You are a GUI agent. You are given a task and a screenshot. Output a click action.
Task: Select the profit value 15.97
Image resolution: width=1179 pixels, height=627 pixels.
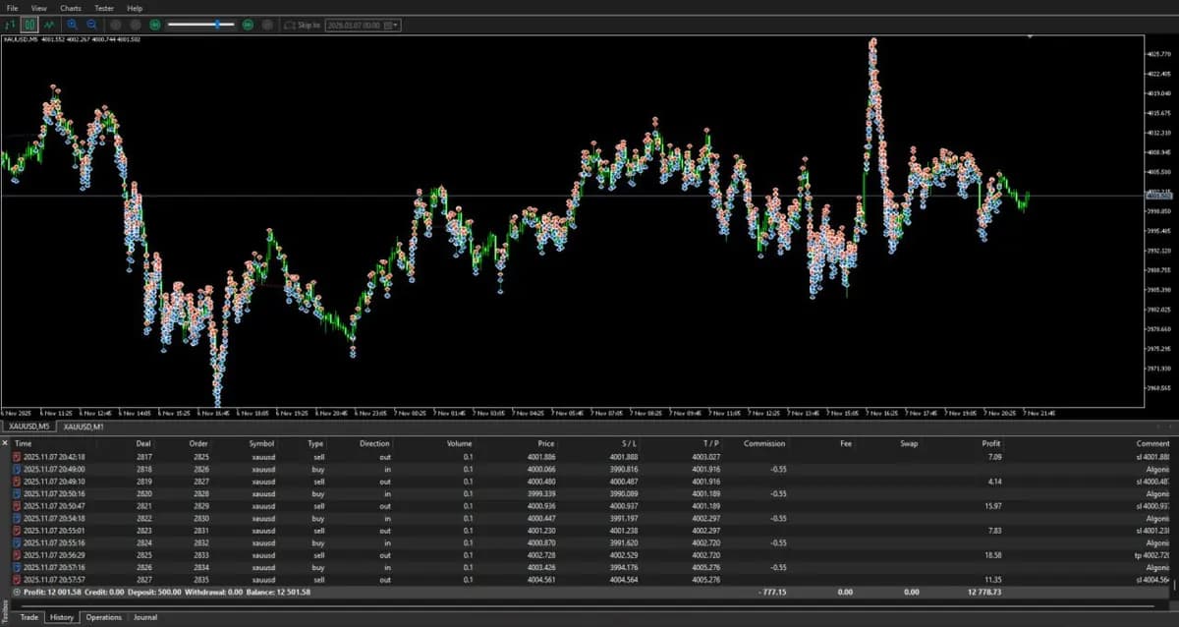coord(991,506)
